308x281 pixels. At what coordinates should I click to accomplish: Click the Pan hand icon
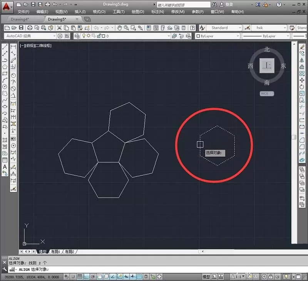(x=119, y=28)
